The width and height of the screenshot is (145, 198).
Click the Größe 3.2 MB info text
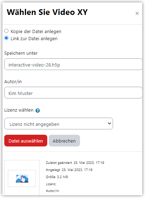tap(57, 177)
